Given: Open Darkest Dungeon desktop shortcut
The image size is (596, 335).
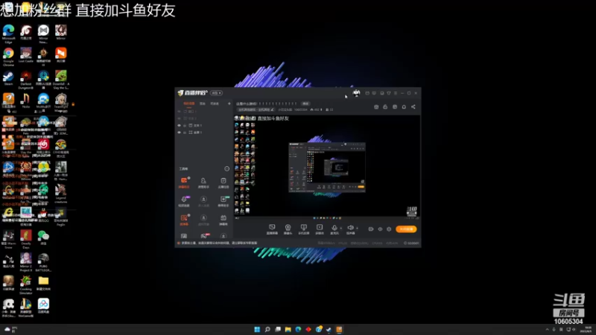Looking at the screenshot, I should (26, 80).
